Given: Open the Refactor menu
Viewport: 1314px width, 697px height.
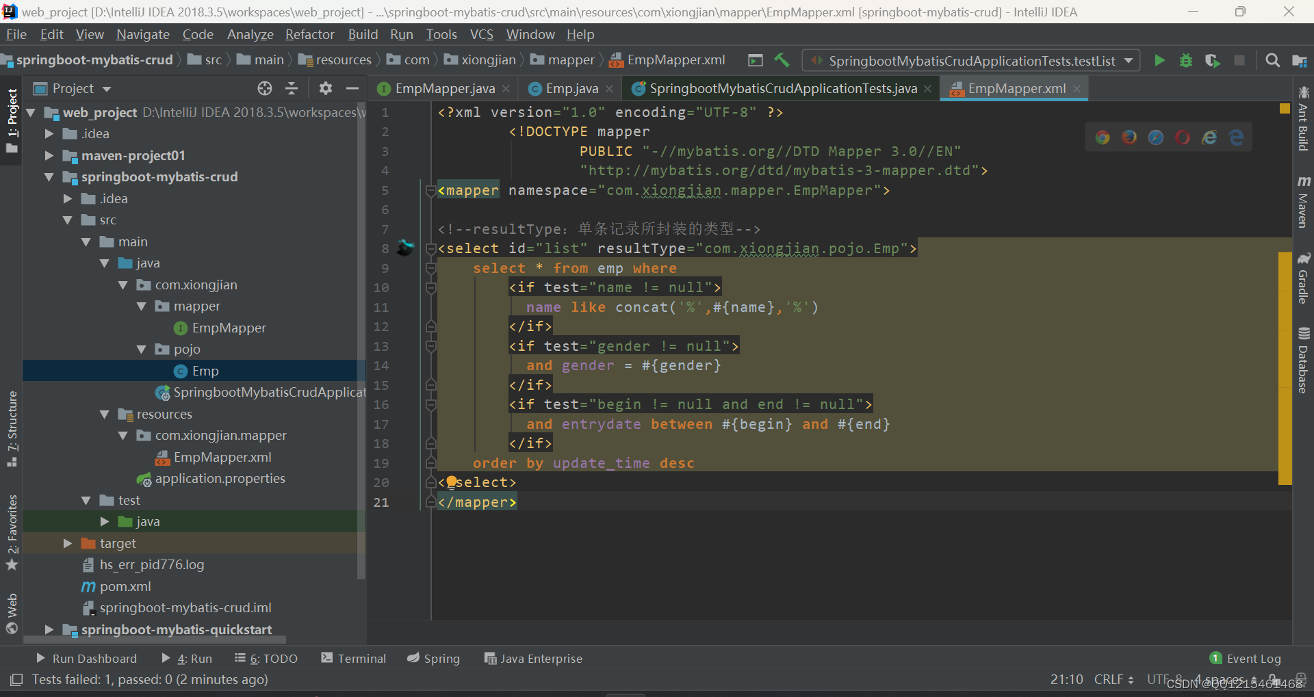Looking at the screenshot, I should 310,34.
